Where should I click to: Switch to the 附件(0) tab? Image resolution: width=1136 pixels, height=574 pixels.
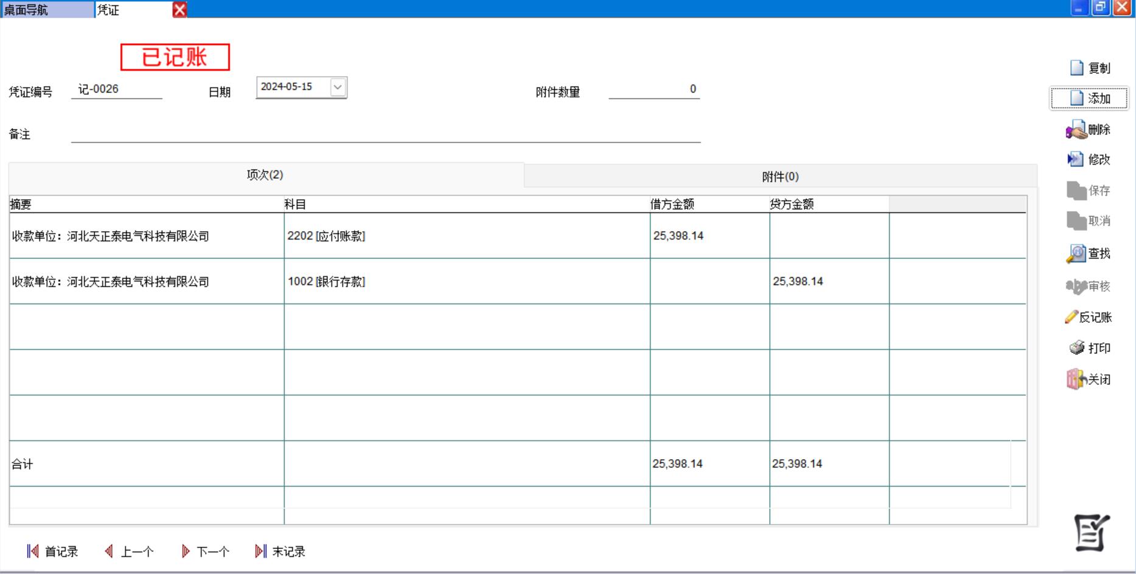point(780,176)
